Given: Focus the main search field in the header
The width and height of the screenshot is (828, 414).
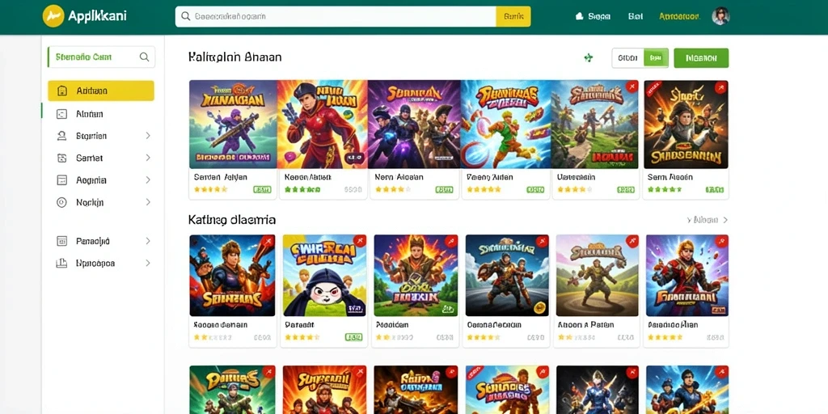Looking at the screenshot, I should (336, 16).
